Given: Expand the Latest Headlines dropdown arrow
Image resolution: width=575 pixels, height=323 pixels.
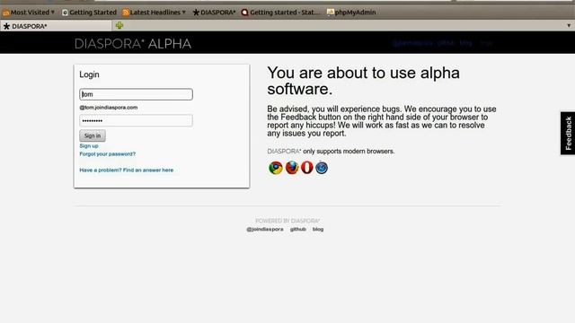Looking at the screenshot, I should pyautogui.click(x=183, y=12).
